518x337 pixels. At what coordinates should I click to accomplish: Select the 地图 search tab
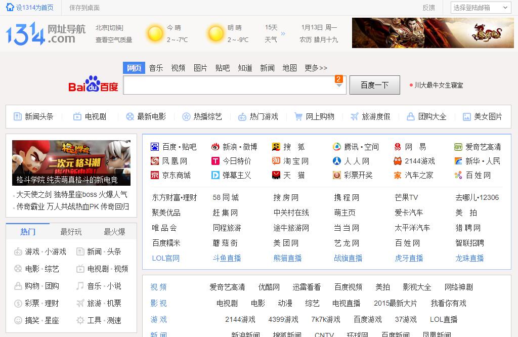[x=289, y=68]
